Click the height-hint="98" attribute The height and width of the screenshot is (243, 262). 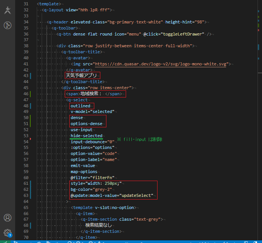(x=185, y=22)
